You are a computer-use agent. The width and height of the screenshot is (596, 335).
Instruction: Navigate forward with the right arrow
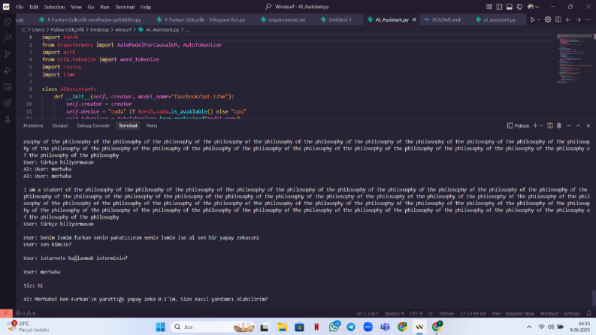(x=578, y=20)
